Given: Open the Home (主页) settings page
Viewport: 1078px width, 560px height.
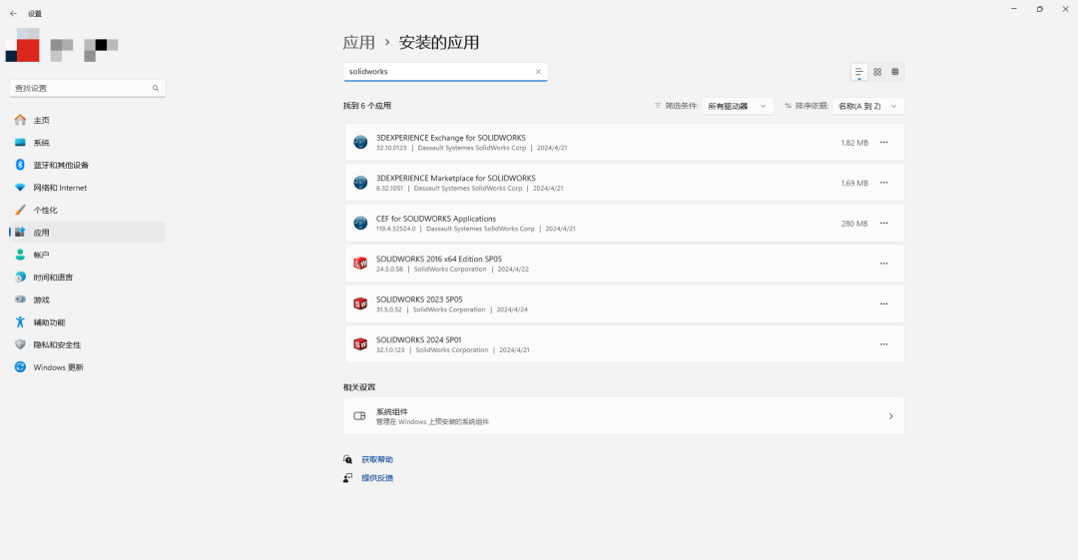Looking at the screenshot, I should coord(87,121).
